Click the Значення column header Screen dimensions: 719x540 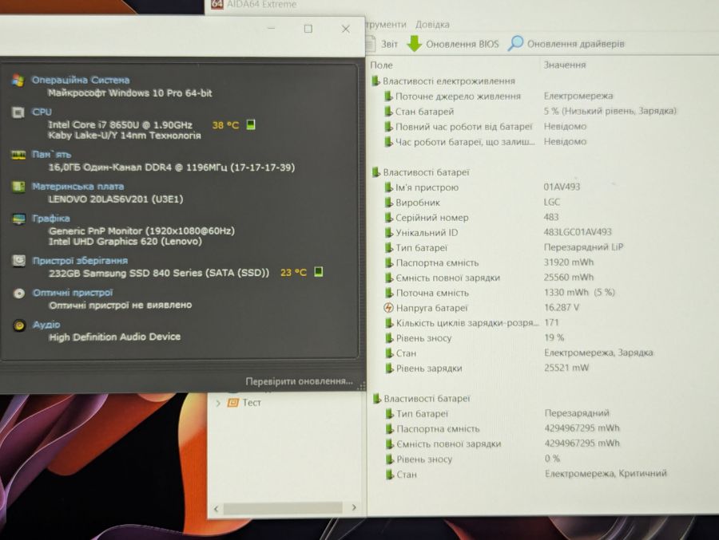coord(565,65)
